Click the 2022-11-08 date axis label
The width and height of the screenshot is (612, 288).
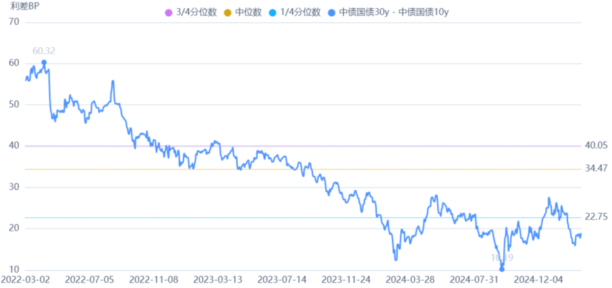coord(152,278)
